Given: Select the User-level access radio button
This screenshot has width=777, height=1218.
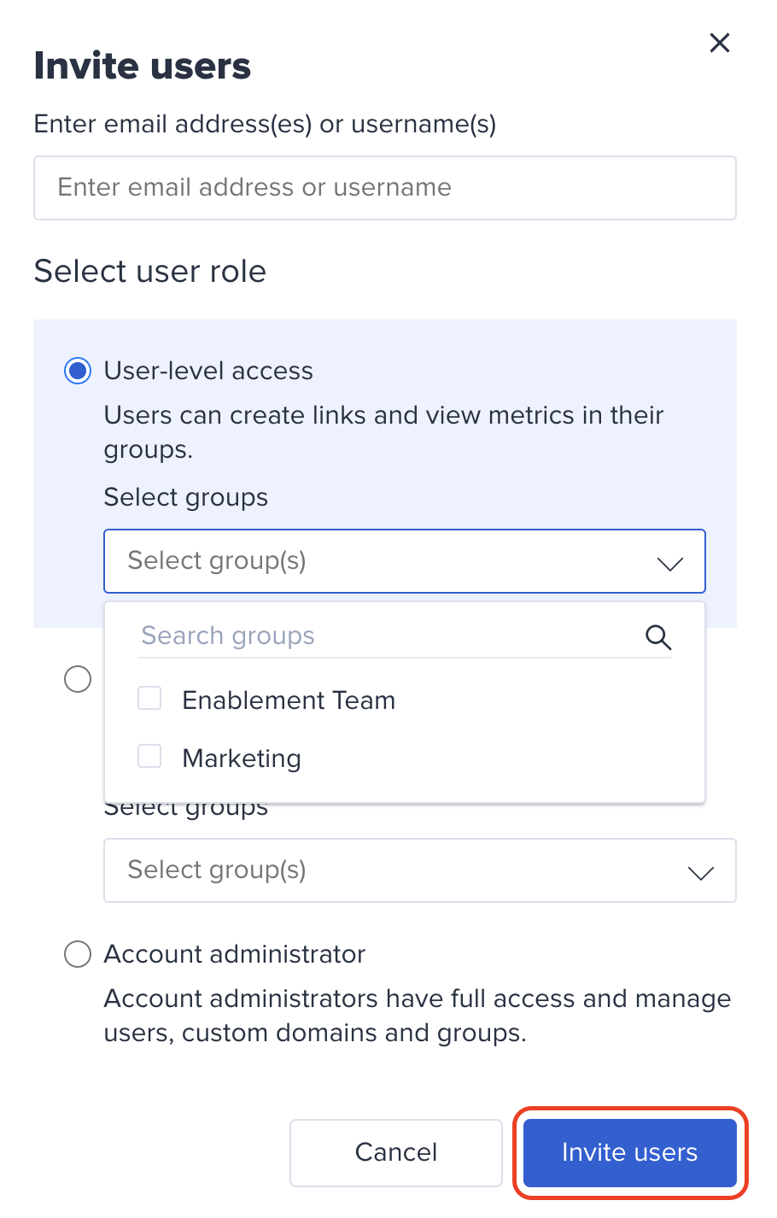Looking at the screenshot, I should [78, 371].
